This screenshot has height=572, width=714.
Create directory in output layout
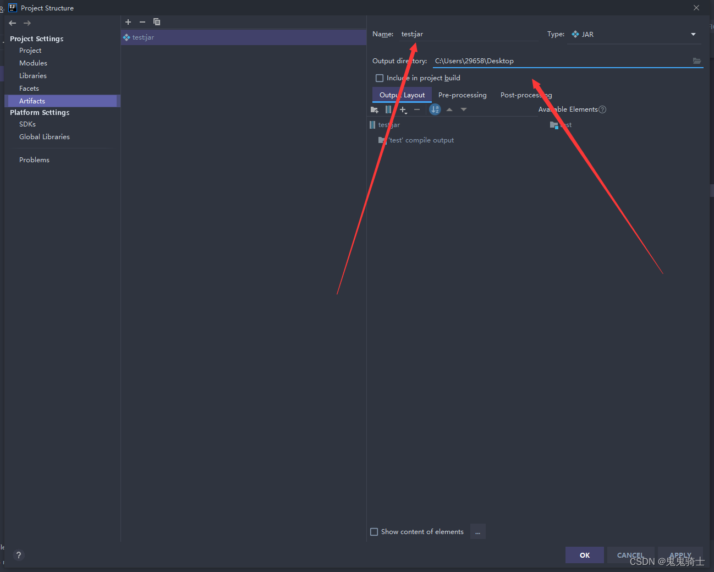tap(375, 109)
